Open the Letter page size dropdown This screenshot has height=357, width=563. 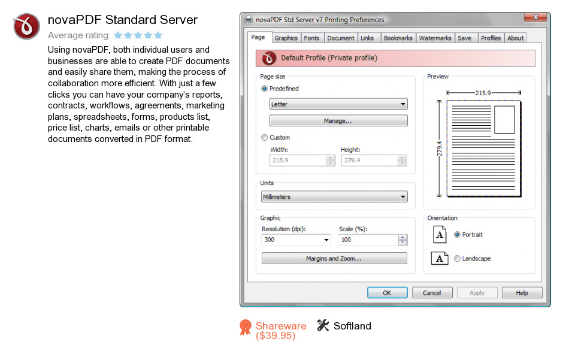coord(338,104)
